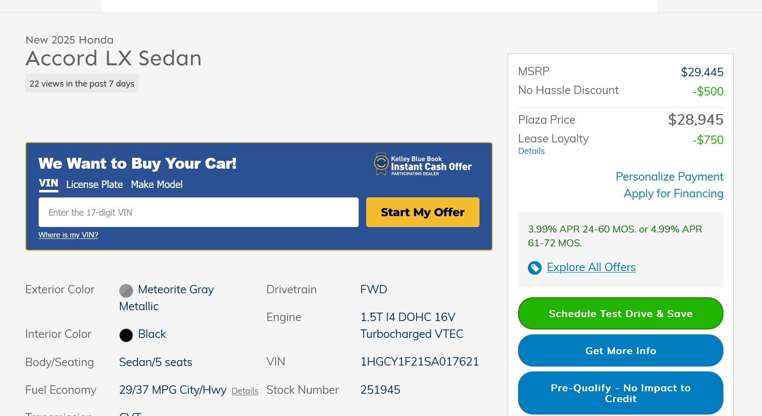Click Apply for Financing link
Image resolution: width=762 pixels, height=416 pixels.
pyautogui.click(x=673, y=193)
